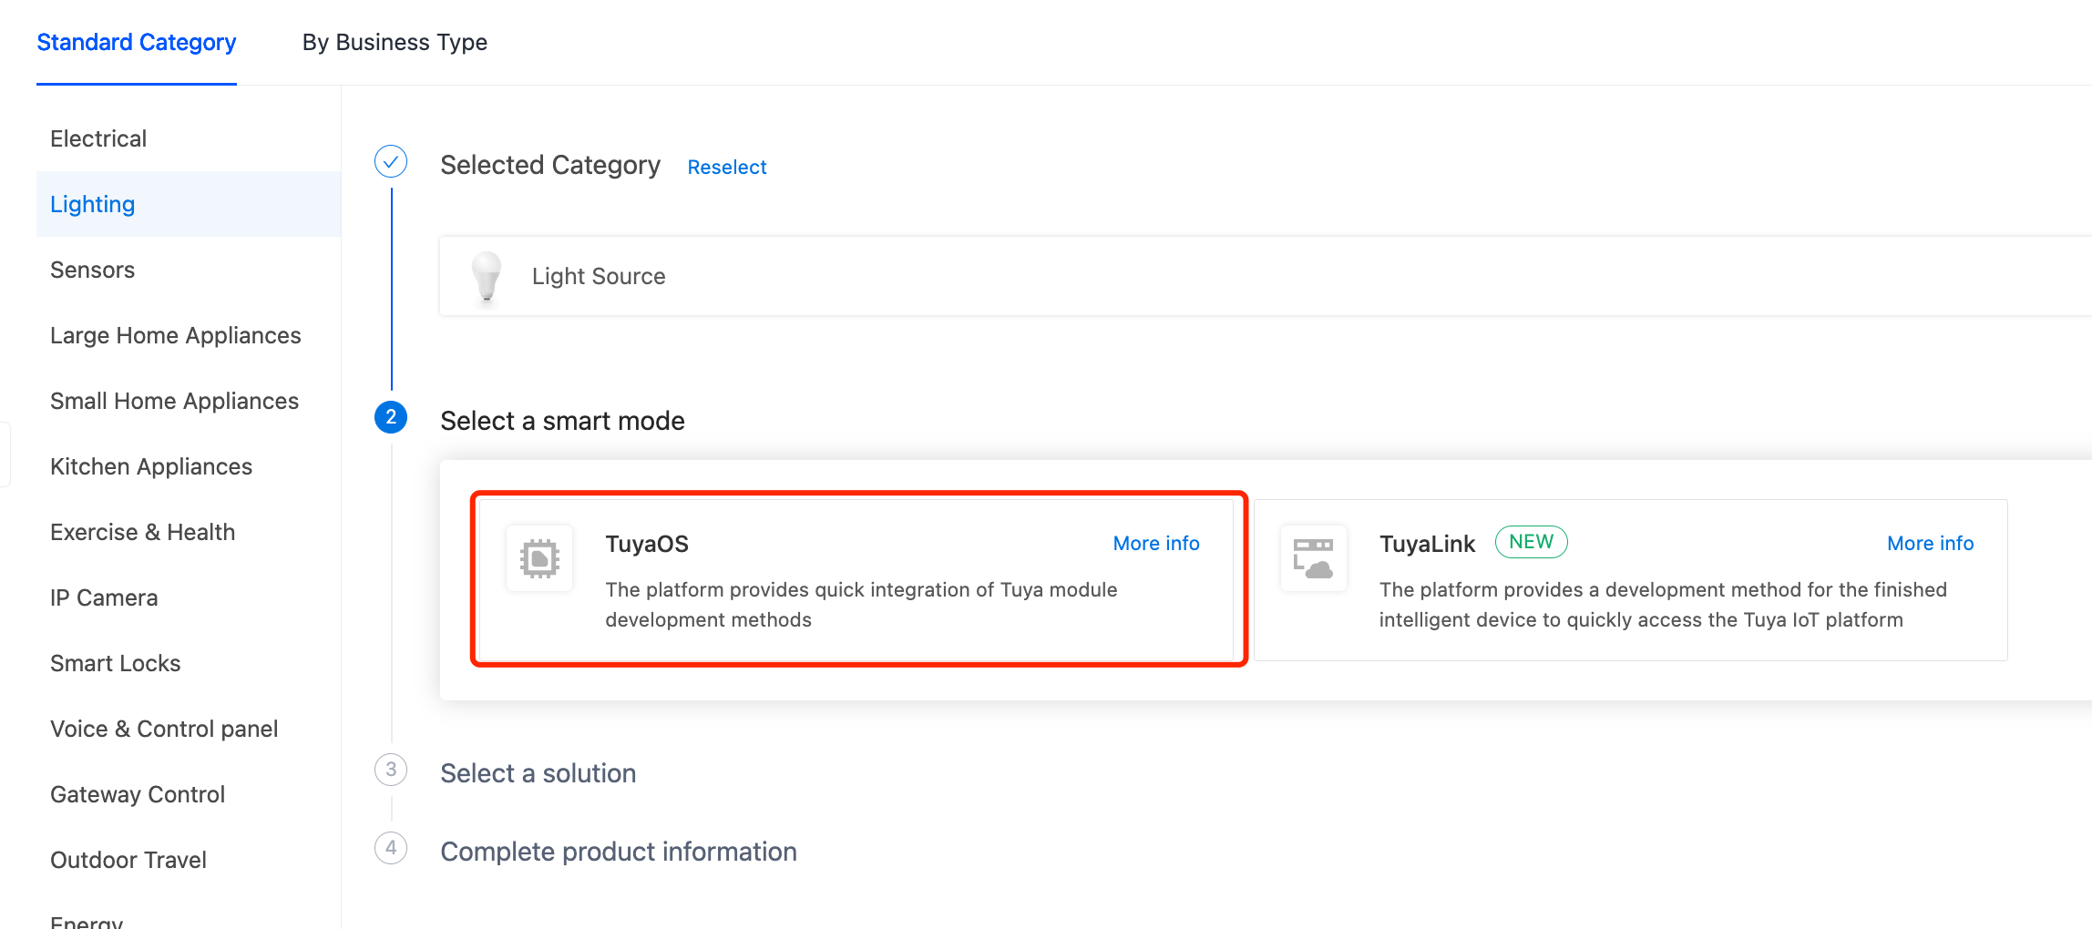The height and width of the screenshot is (929, 2092).
Task: Click 'Complete product information' step heading
Action: tap(619, 852)
